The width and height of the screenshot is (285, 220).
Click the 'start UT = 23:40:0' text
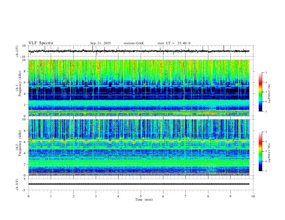174,43
